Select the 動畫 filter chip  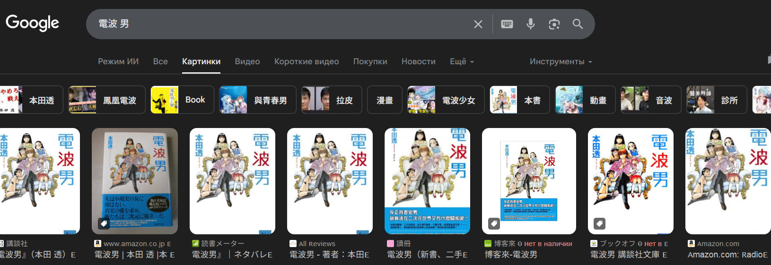click(x=585, y=100)
